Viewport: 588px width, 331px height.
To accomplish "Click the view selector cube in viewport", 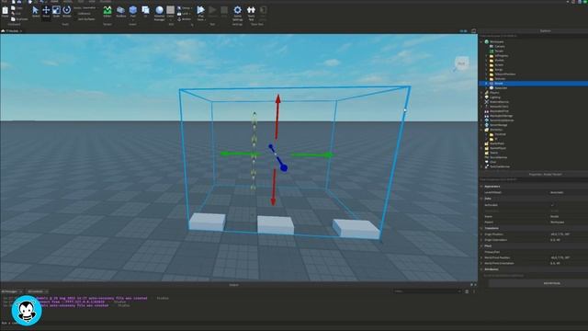I will pyautogui.click(x=461, y=63).
